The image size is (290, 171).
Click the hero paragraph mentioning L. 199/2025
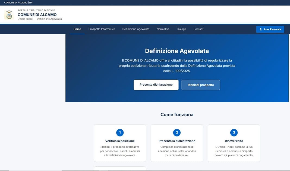tap(177, 66)
